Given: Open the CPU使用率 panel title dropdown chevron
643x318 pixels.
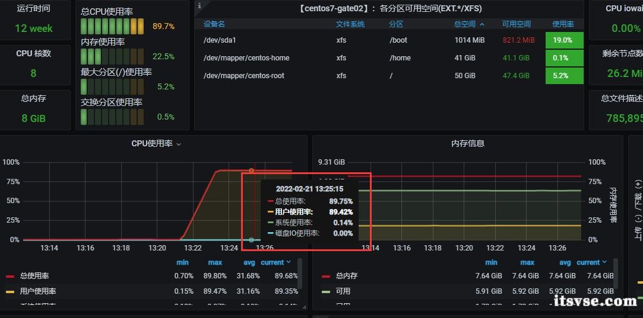Looking at the screenshot, I should (x=178, y=144).
